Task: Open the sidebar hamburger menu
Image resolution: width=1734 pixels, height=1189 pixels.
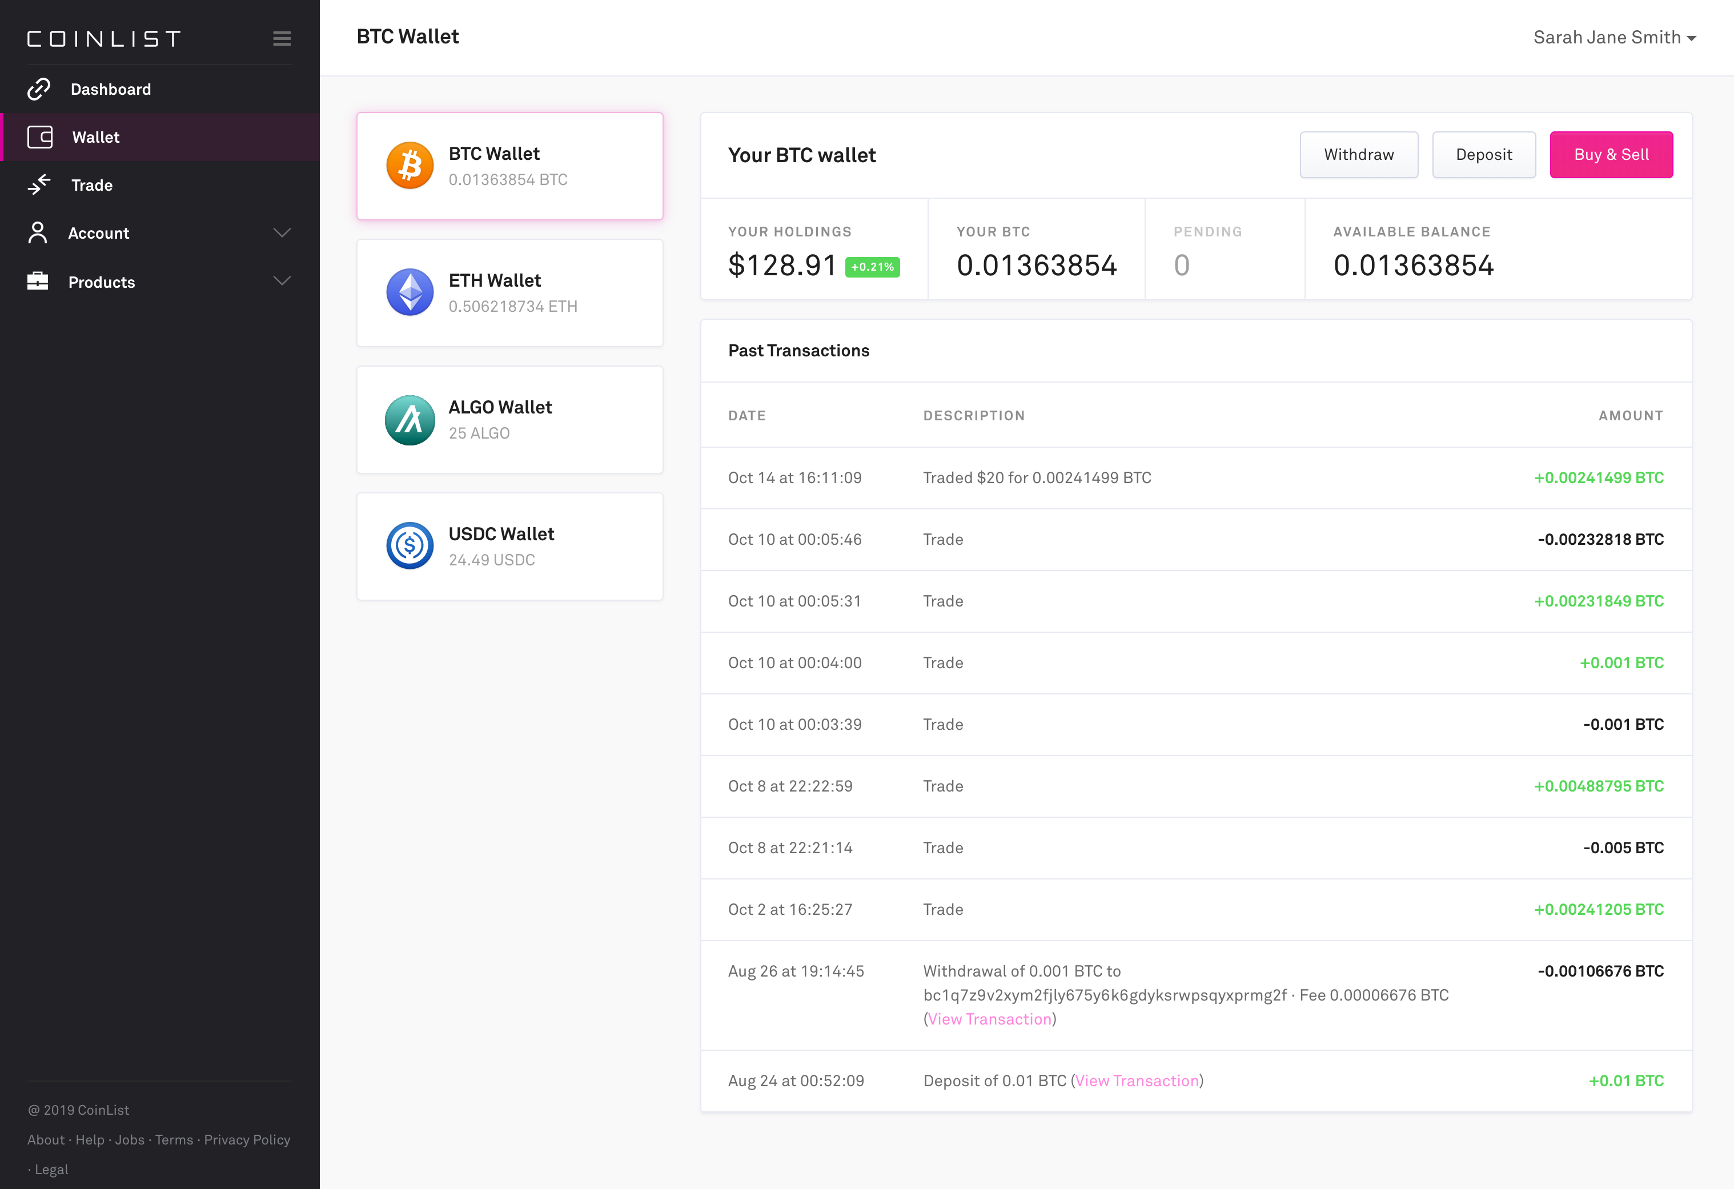Action: pyautogui.click(x=282, y=39)
